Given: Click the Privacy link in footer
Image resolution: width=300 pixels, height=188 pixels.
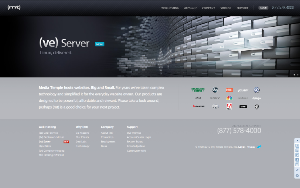Looking at the screenshot, I should 251,147.
